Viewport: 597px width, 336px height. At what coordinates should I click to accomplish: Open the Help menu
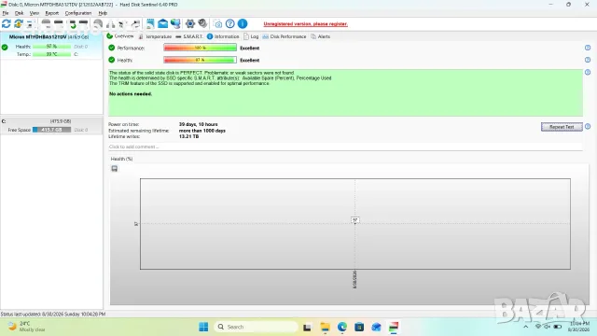click(x=103, y=13)
